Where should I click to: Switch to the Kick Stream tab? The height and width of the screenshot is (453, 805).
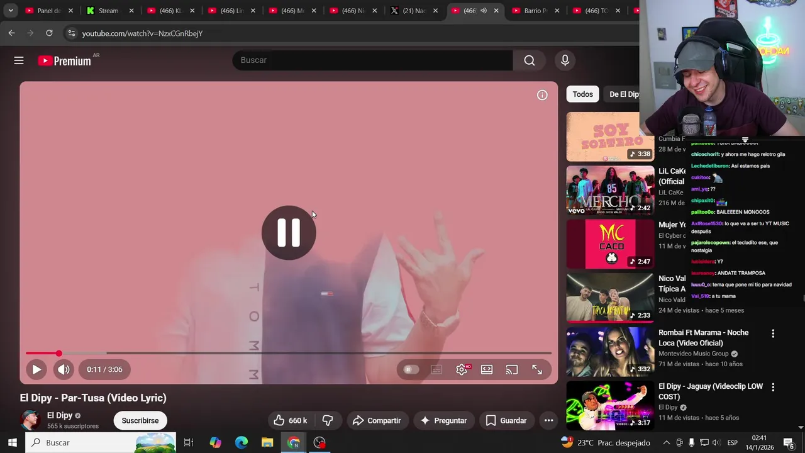[108, 11]
